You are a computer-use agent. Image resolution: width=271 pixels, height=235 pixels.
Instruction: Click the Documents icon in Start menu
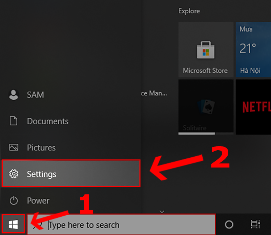14,121
